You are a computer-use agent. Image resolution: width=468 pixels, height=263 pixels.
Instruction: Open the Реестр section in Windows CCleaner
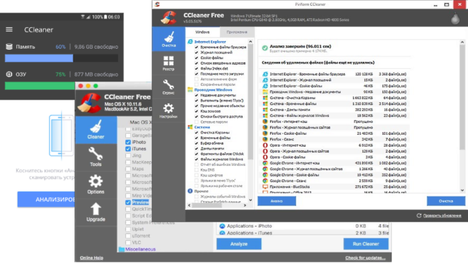(169, 63)
